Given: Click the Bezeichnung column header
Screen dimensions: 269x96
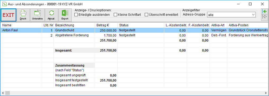Looking at the screenshot, I should coord(74,25).
